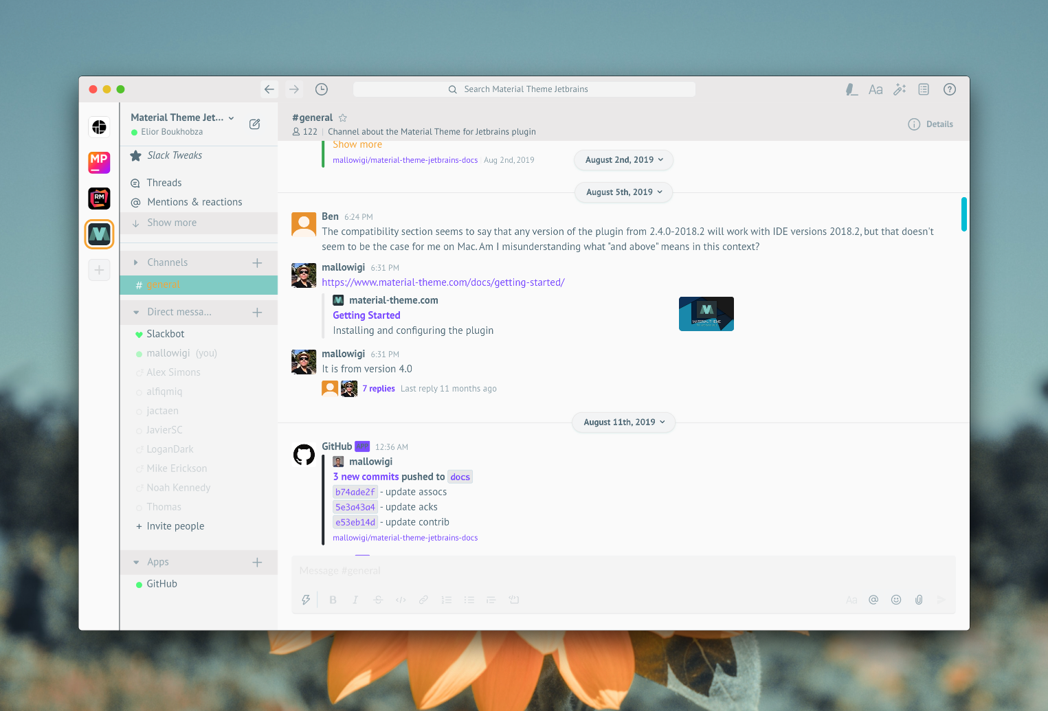This screenshot has height=711, width=1048.
Task: Open GitHub app in sidebar
Action: (x=199, y=584)
